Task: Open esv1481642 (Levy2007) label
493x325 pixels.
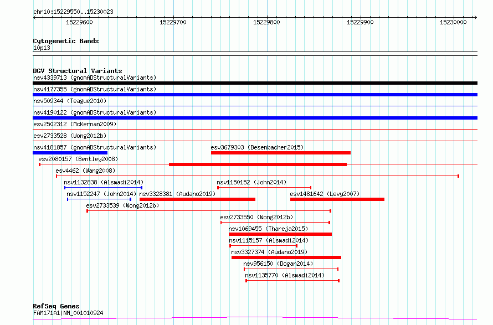Action: tap(325, 194)
